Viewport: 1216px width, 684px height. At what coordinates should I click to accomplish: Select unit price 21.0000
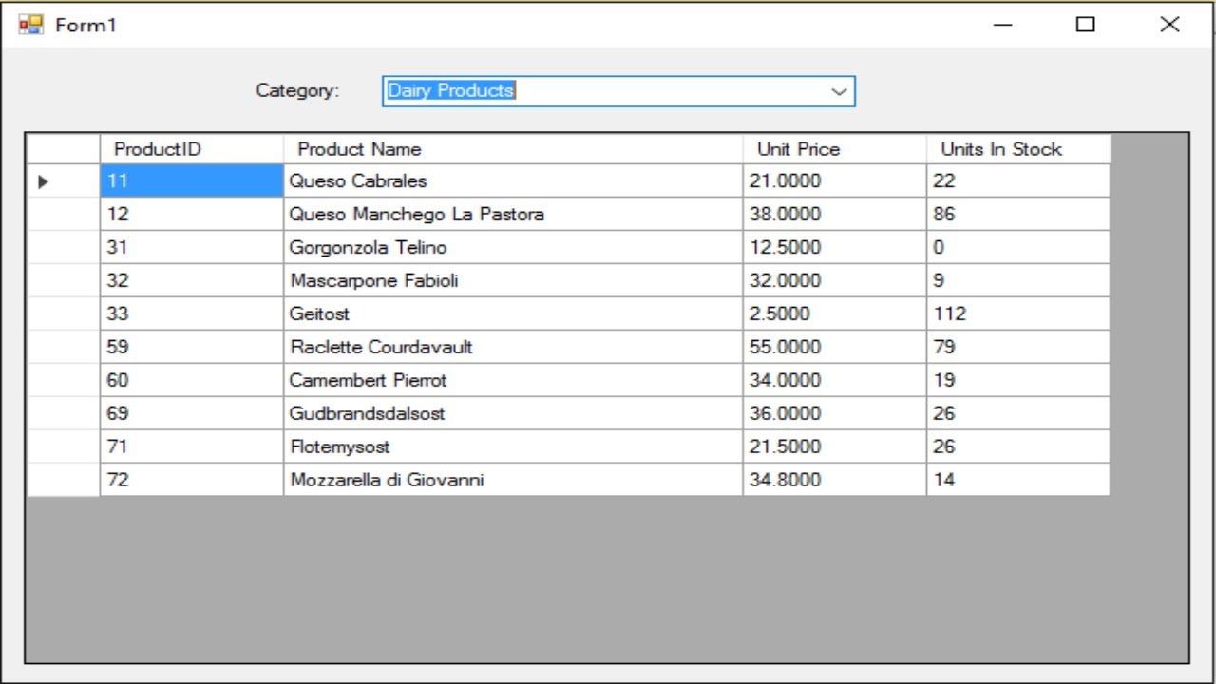click(834, 180)
